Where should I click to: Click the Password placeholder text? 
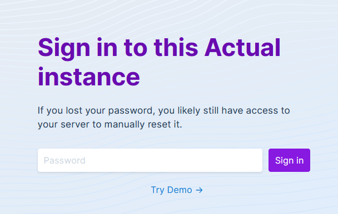[64, 161]
